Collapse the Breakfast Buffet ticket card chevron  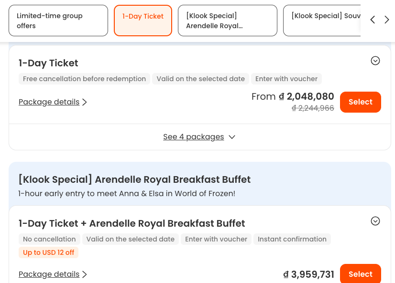(375, 221)
